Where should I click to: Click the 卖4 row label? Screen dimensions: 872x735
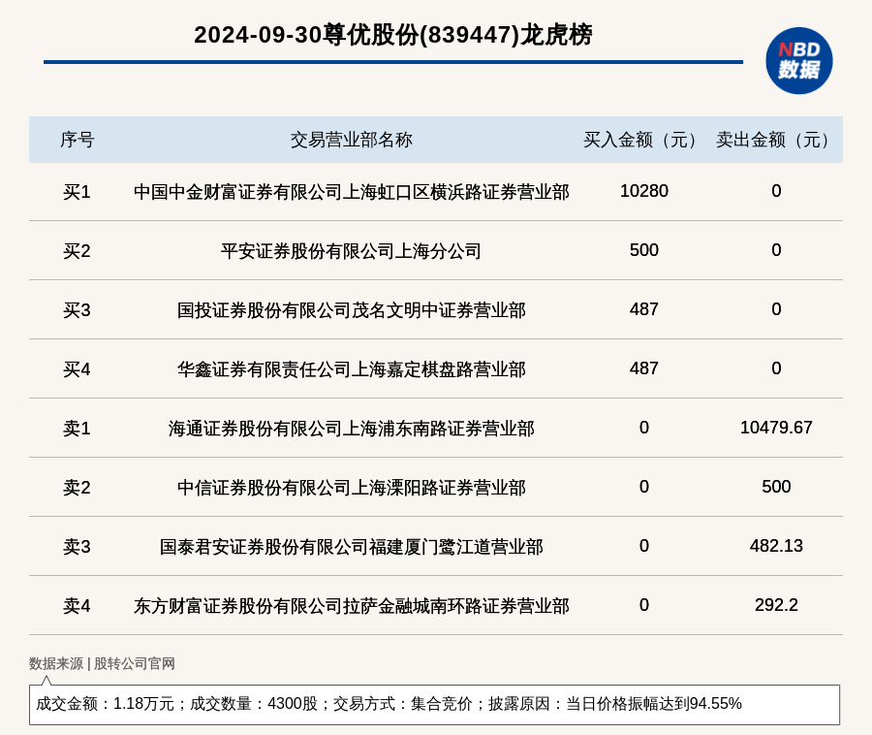coord(77,605)
